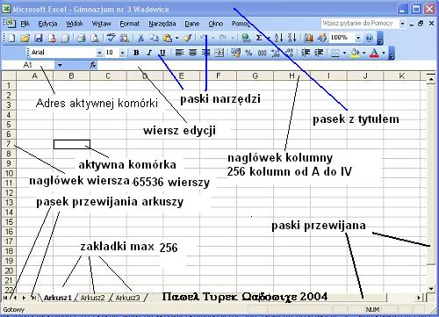Open Excel Help with the question mark icon

coord(370,38)
